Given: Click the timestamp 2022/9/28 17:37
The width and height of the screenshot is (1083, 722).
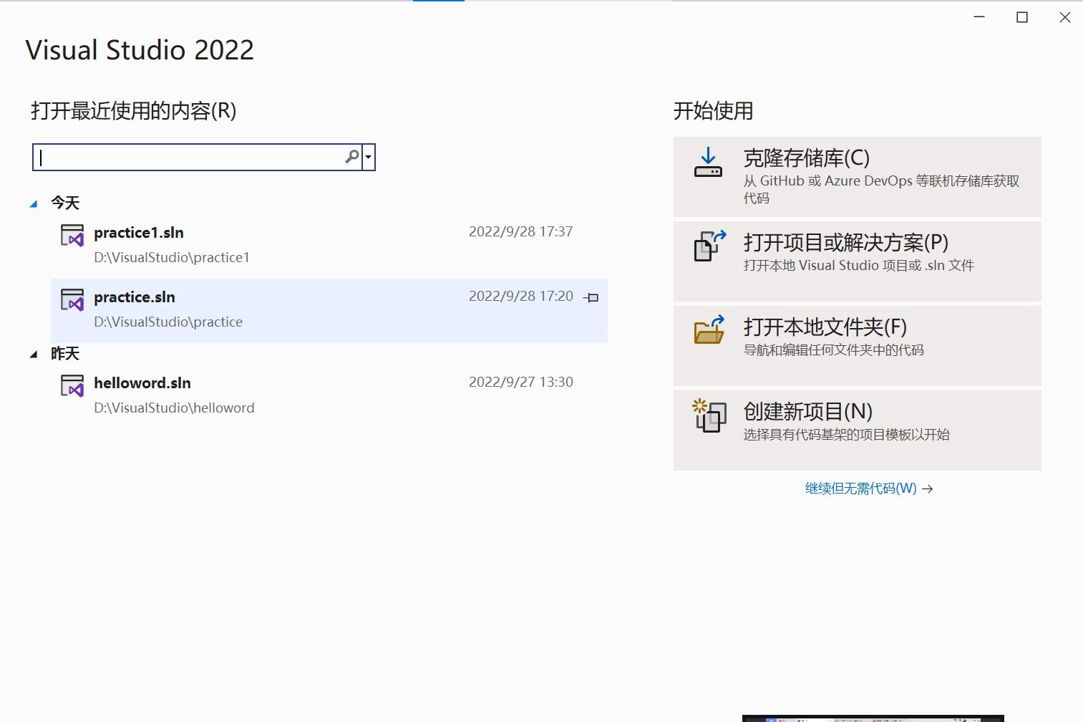Looking at the screenshot, I should pos(520,231).
